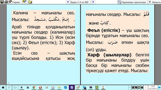Open Opera browser from the taskbar
Viewport: 161px width, 90px height.
40,87
